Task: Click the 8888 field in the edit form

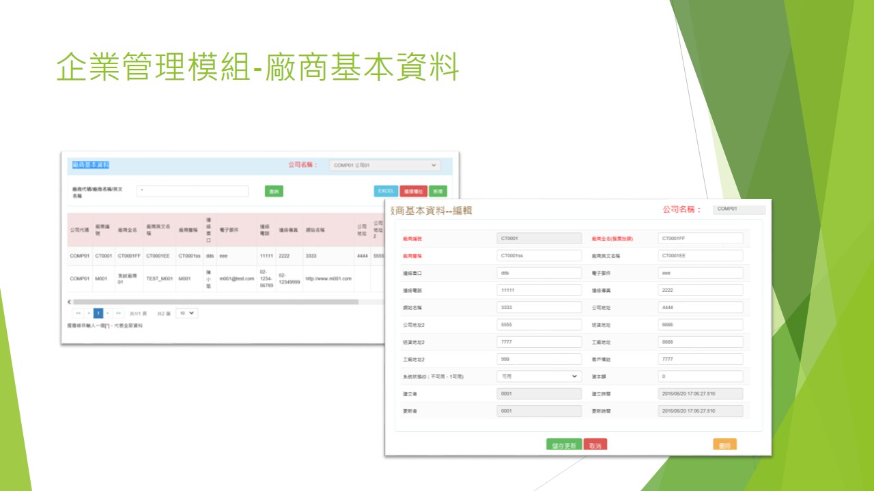Action: click(701, 342)
